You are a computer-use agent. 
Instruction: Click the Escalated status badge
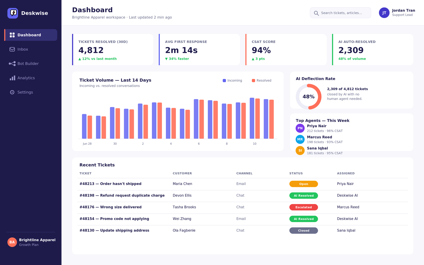(304, 207)
